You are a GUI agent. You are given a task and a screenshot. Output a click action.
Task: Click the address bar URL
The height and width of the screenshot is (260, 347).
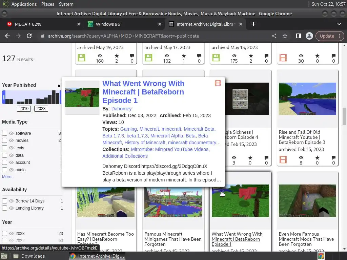[123, 36]
